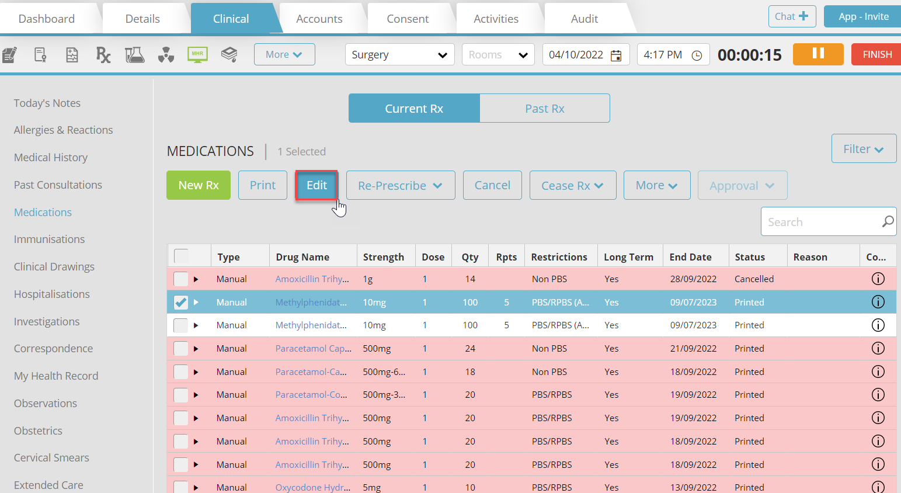
Task: Expand the cancelled Amoxicillin 1g row arrow
Action: (x=196, y=279)
